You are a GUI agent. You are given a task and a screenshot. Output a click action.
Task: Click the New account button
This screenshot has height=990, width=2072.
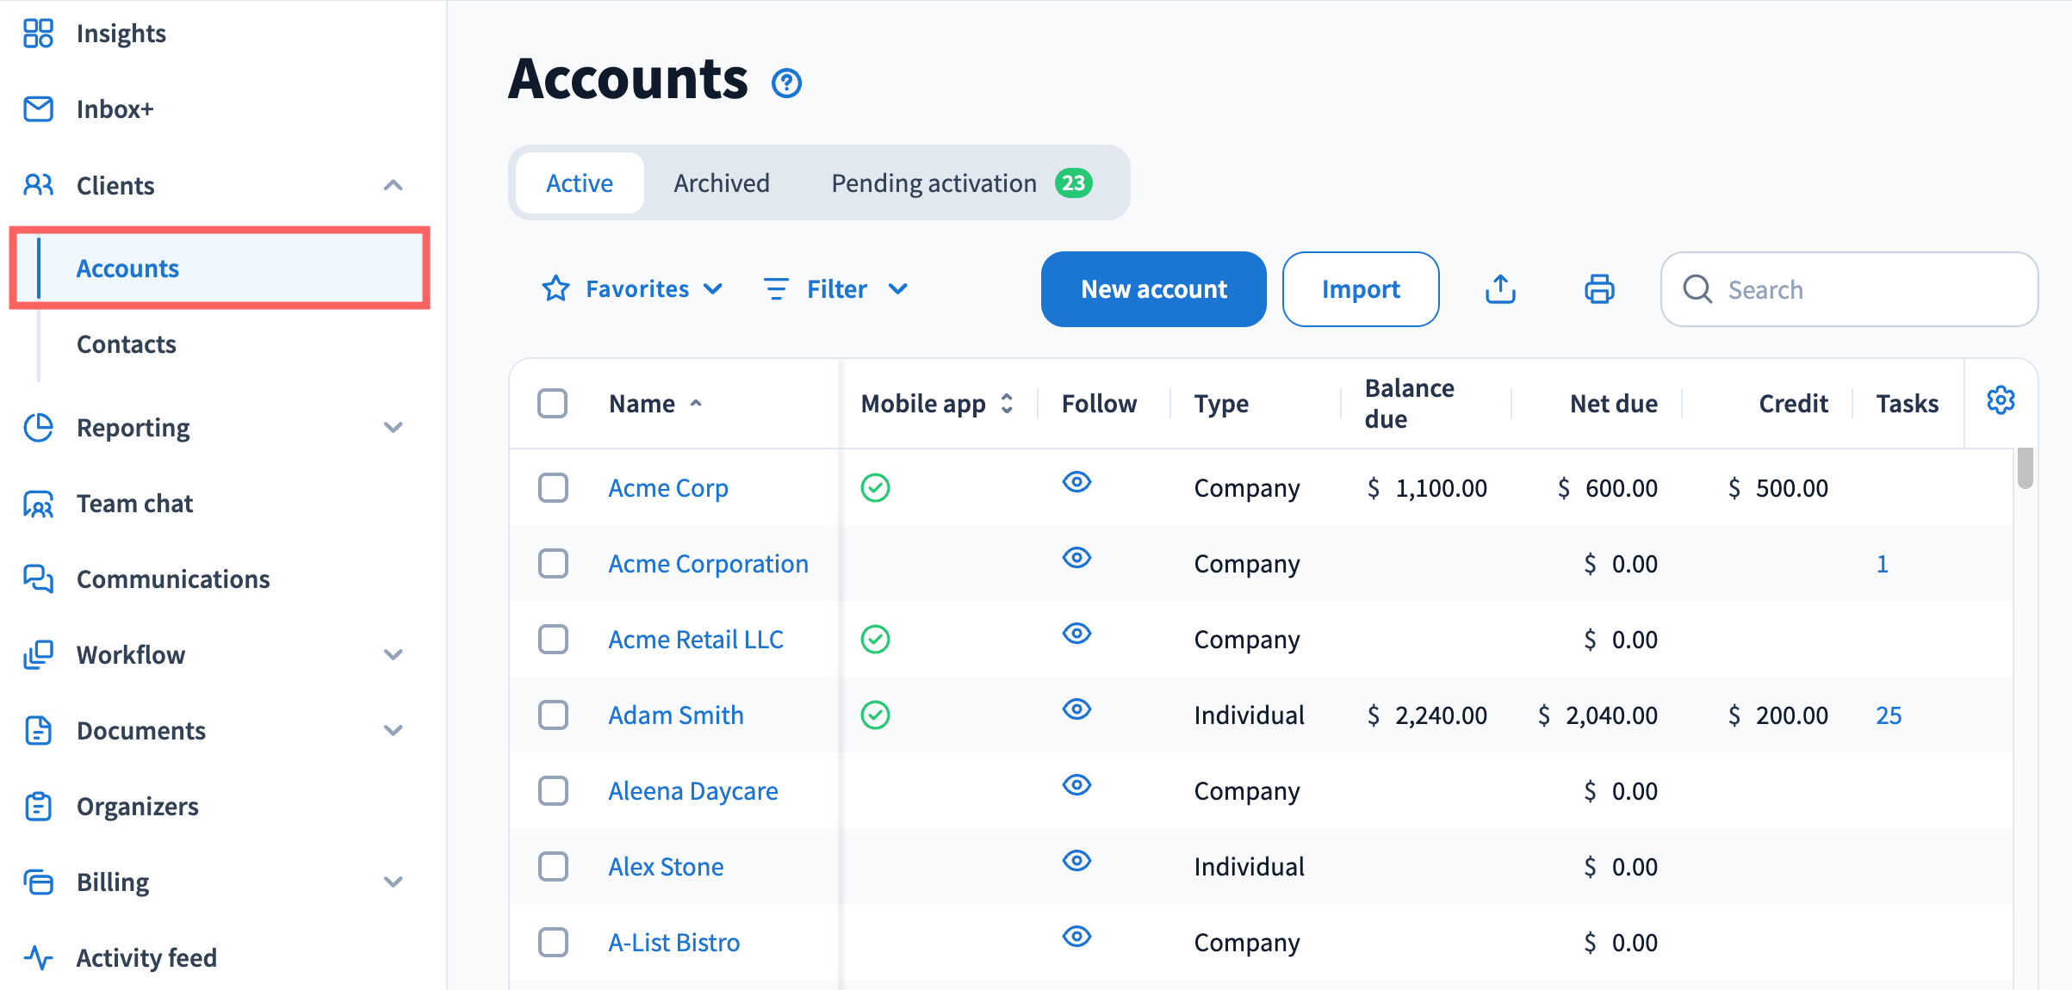(1153, 289)
